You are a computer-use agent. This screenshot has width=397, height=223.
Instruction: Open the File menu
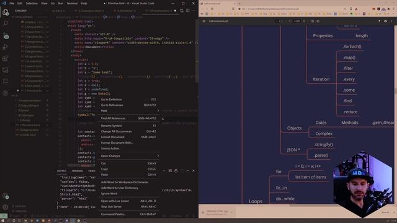coord(12,3)
